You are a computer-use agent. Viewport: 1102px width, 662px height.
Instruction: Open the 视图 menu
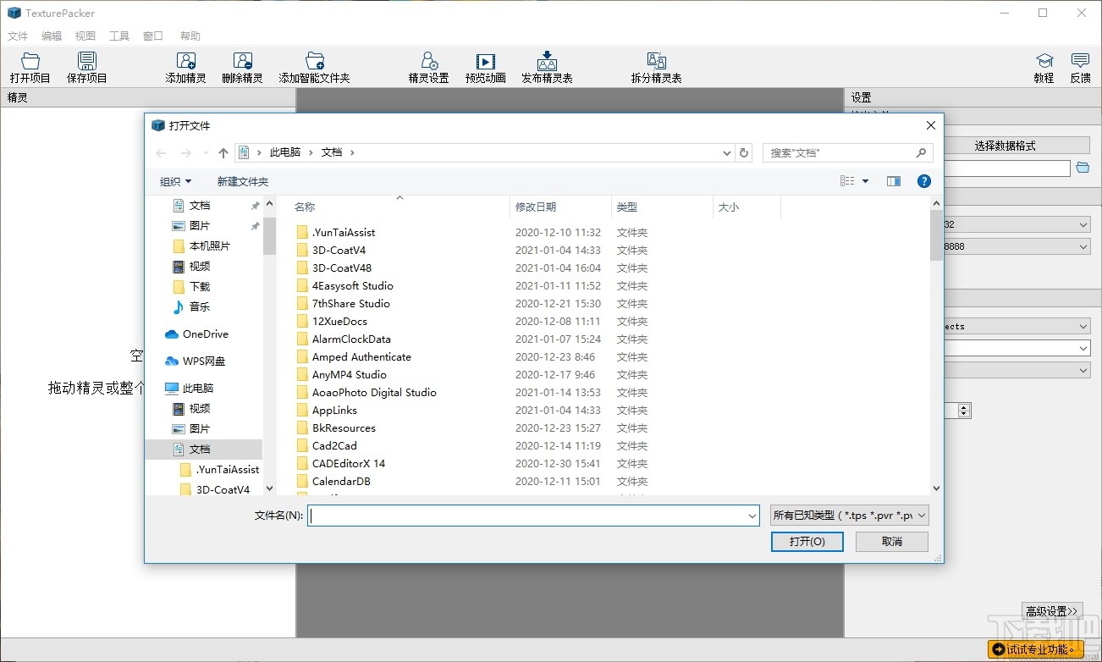coord(85,36)
